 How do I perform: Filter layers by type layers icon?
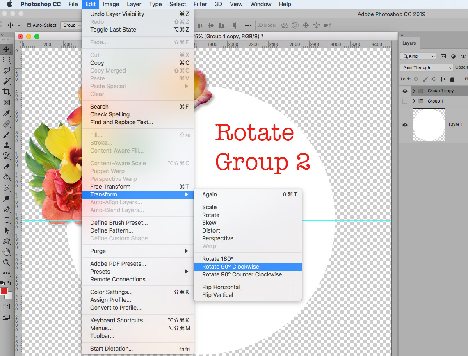tap(463, 56)
